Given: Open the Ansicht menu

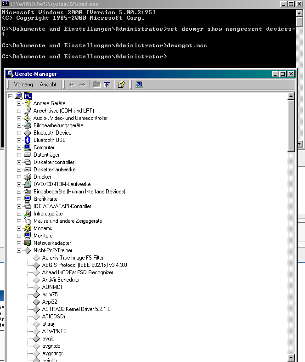Looking at the screenshot, I should click(48, 85).
